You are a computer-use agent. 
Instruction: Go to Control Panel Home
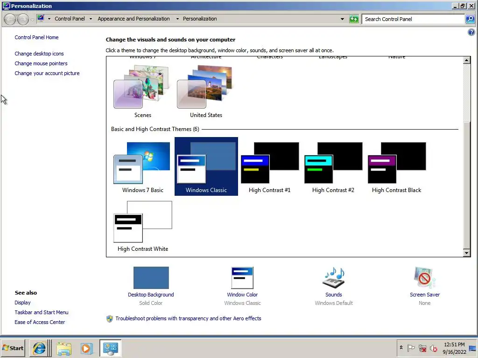tap(36, 37)
